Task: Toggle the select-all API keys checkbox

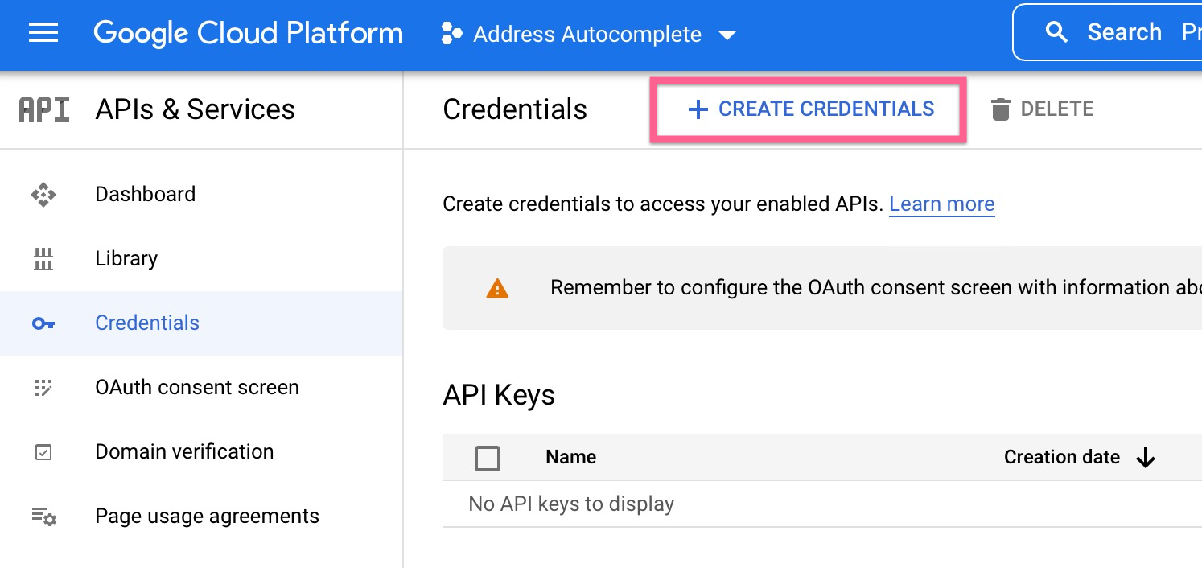Action: click(488, 457)
